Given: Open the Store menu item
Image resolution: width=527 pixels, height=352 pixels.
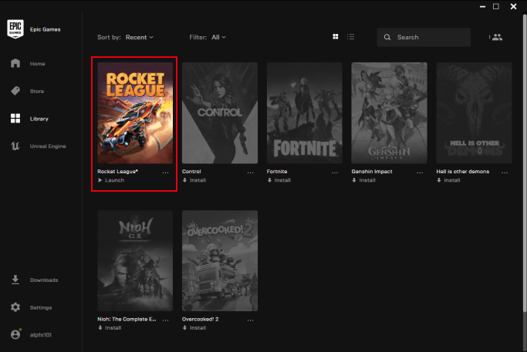Looking at the screenshot, I should [x=37, y=91].
